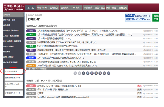Click the 岩井コスモ証券からのお知らせ section heading
This screenshot has width=164, height=107.
click(x=42, y=26)
